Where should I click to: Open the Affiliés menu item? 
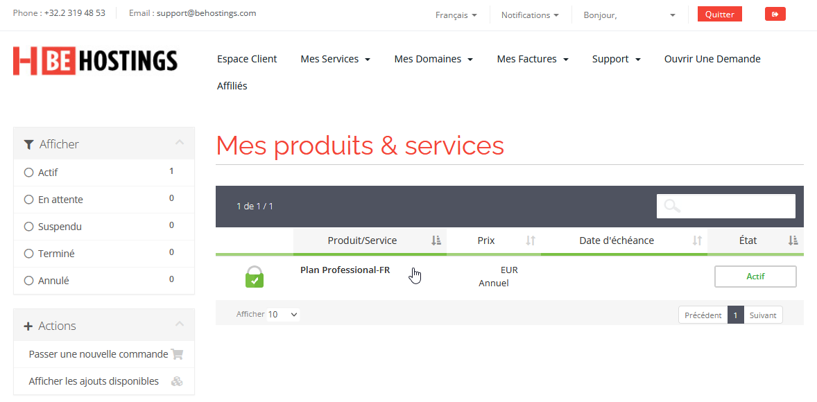(232, 87)
